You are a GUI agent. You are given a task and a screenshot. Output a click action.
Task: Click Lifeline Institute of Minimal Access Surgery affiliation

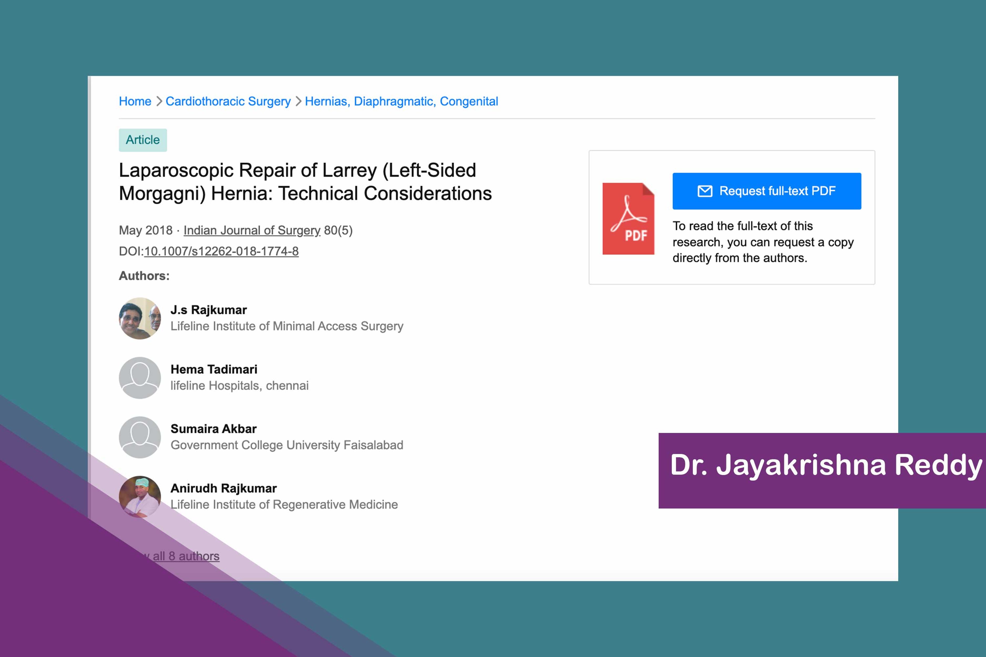coord(287,326)
